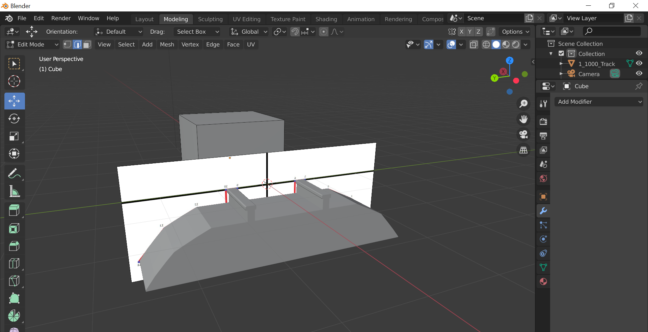Open the Mesh menu in header

pos(167,44)
